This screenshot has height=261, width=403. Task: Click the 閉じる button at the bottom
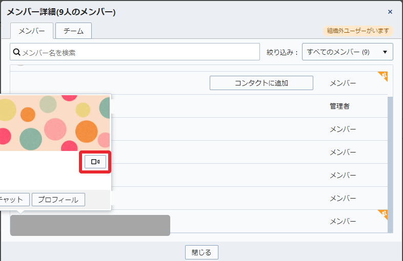click(x=201, y=252)
